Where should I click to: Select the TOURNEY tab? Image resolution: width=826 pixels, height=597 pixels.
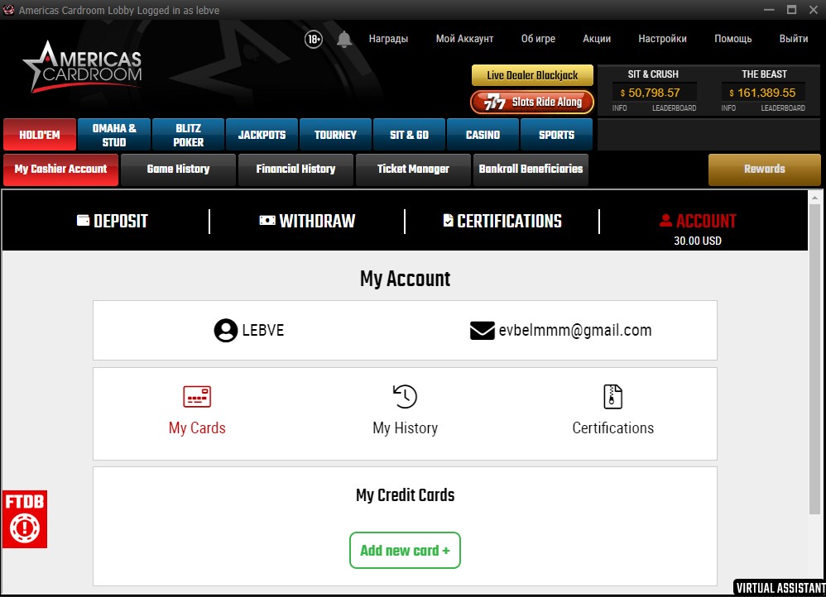[335, 135]
